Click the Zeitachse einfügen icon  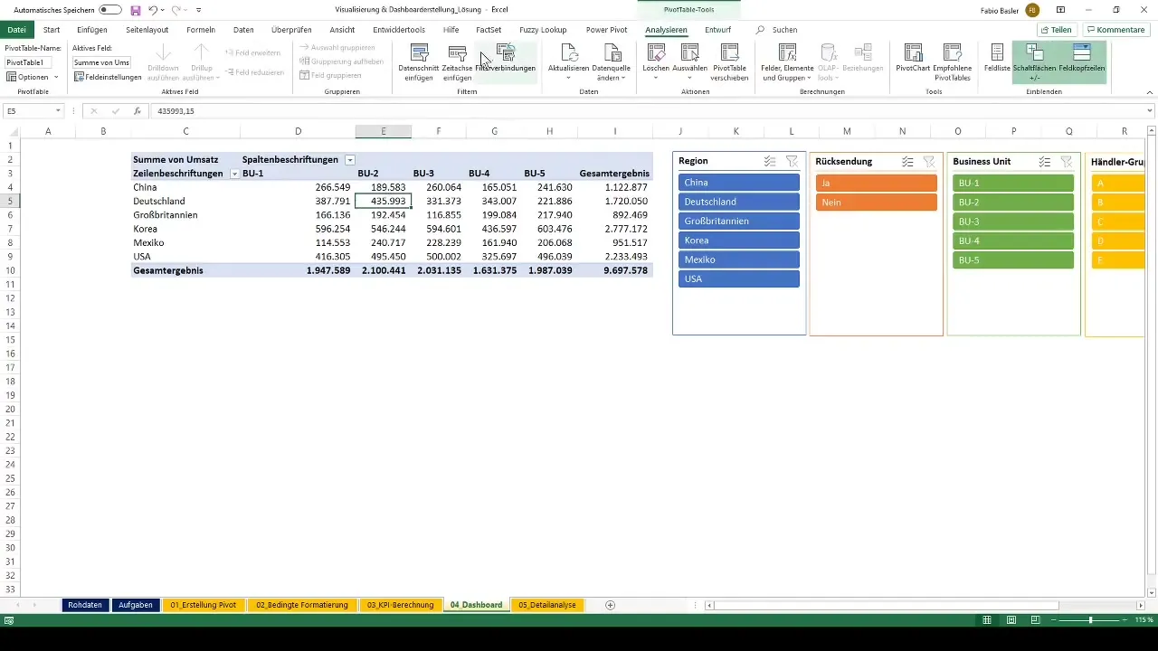pyautogui.click(x=457, y=53)
